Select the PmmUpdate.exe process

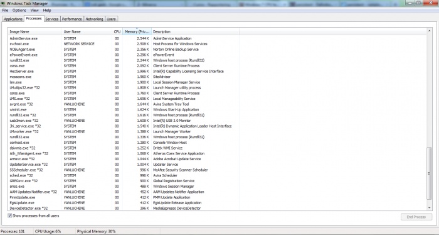click(x=217, y=197)
